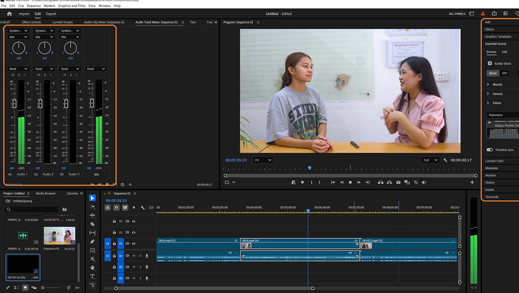The height and width of the screenshot is (293, 519).
Task: Open Audio 3 Mix output dropdown
Action: pos(70,37)
